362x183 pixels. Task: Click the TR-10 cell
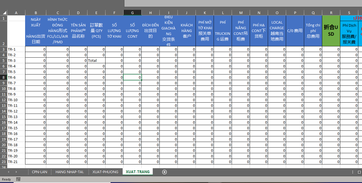pos(16,100)
